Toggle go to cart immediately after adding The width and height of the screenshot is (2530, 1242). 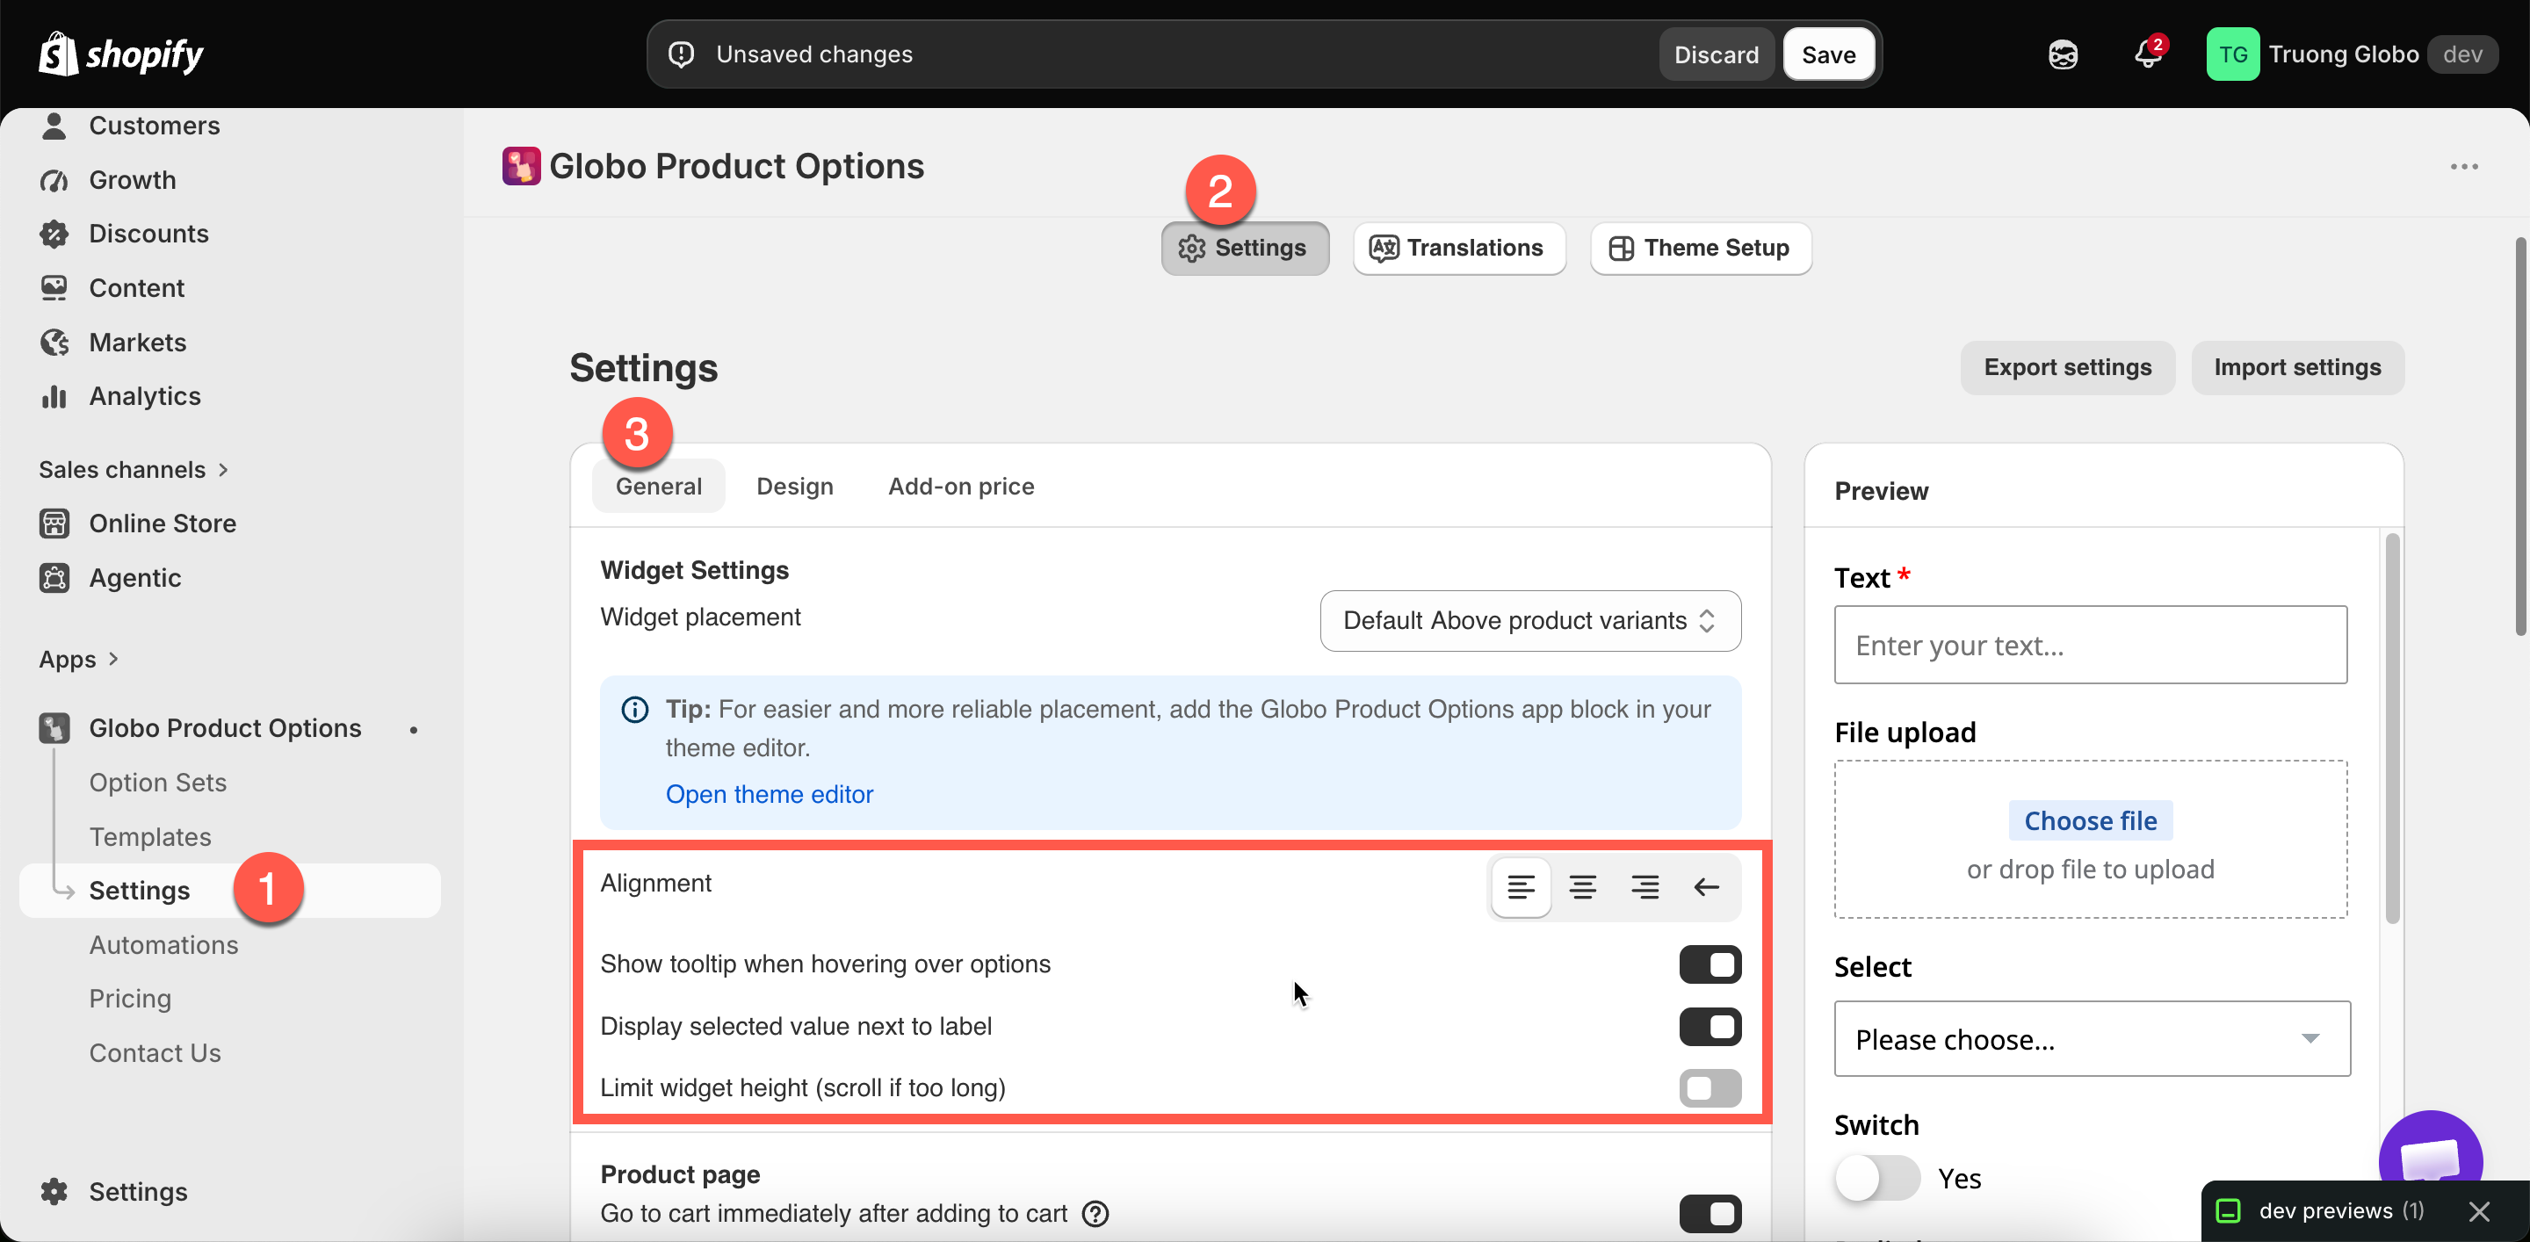click(1710, 1215)
